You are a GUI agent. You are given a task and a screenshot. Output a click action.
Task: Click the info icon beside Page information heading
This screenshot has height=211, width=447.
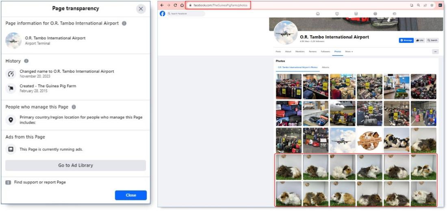point(124,23)
